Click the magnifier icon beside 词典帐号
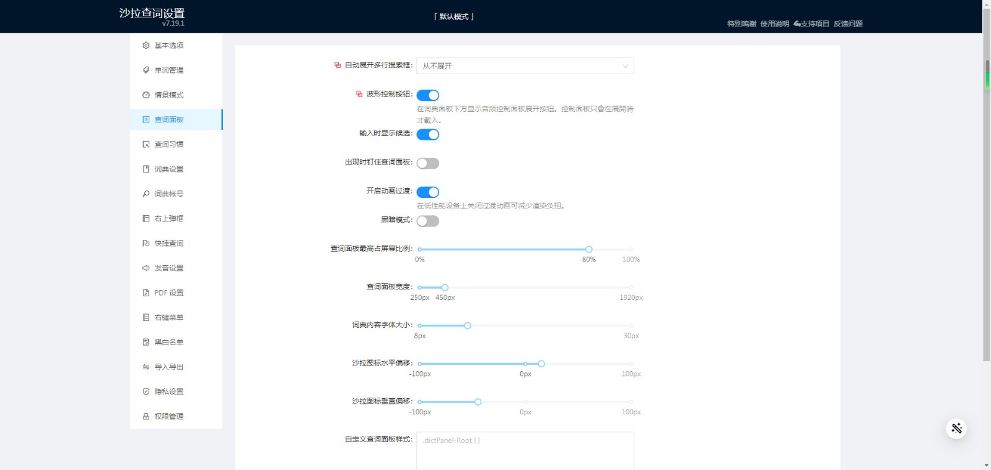 pos(146,194)
